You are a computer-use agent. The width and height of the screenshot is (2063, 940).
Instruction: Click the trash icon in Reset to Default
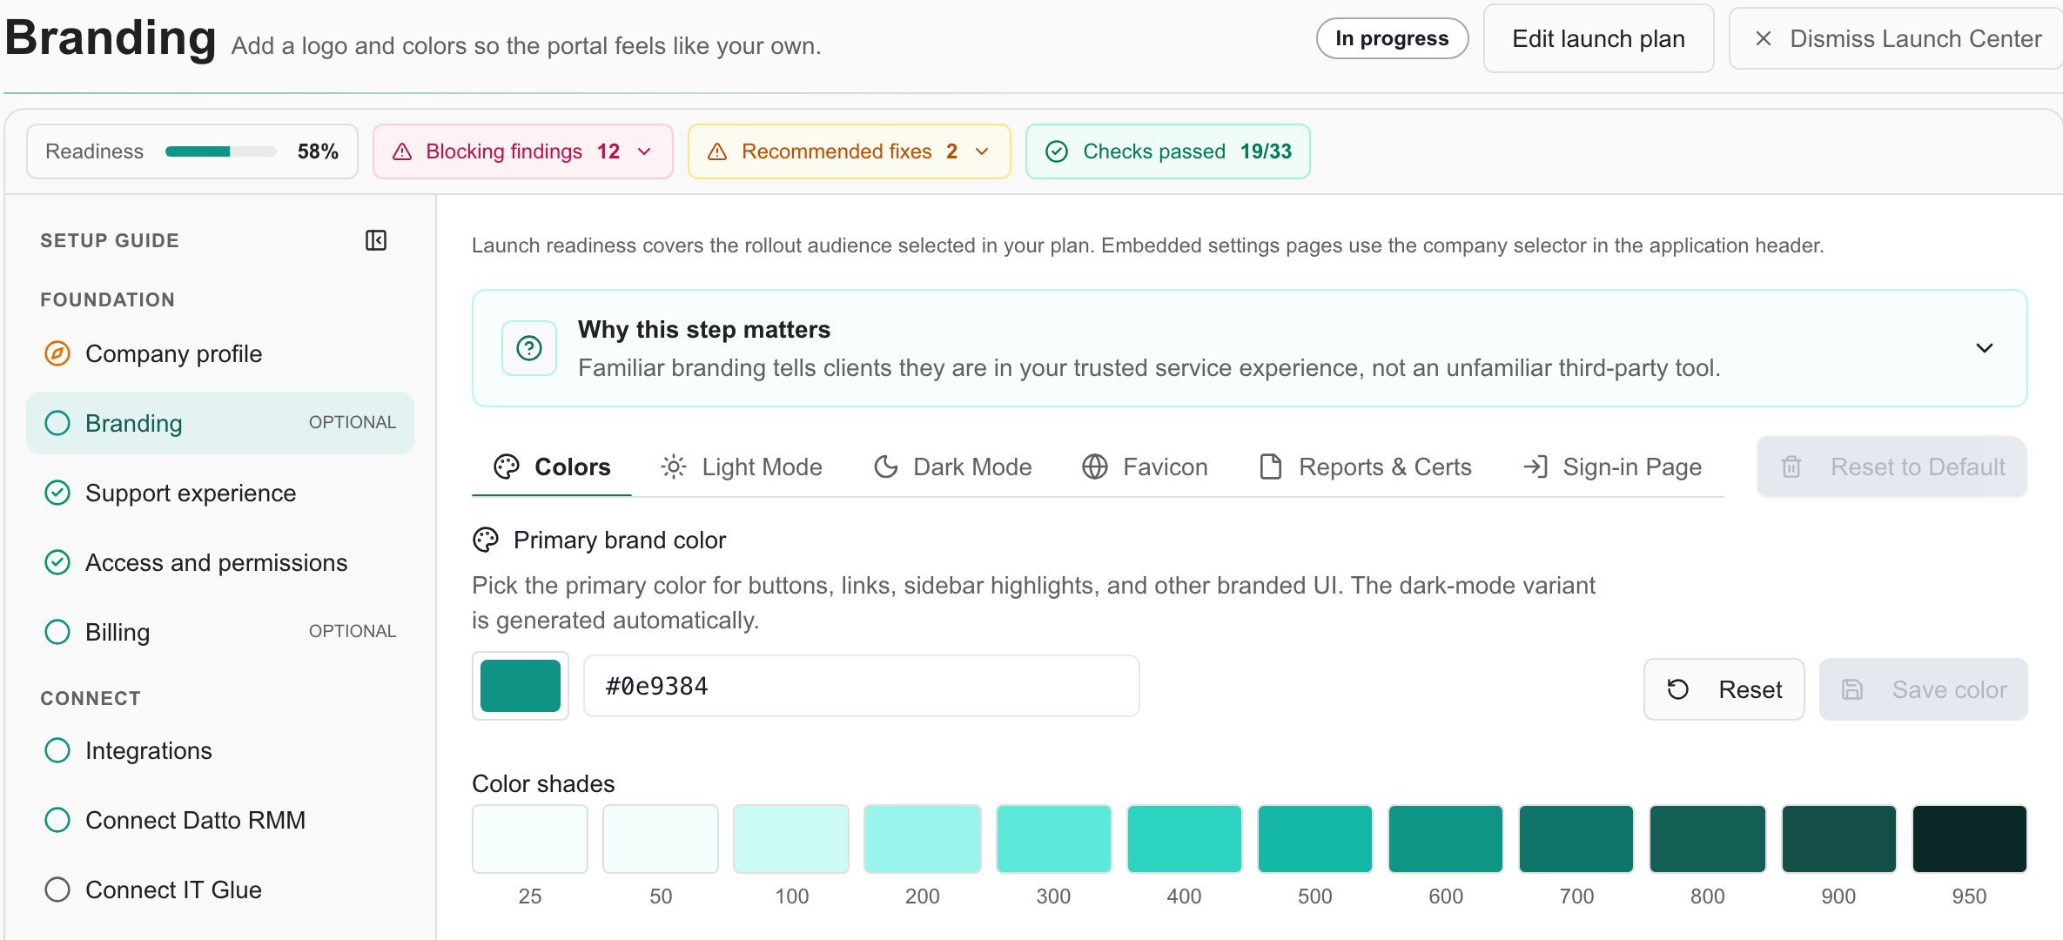pos(1791,467)
